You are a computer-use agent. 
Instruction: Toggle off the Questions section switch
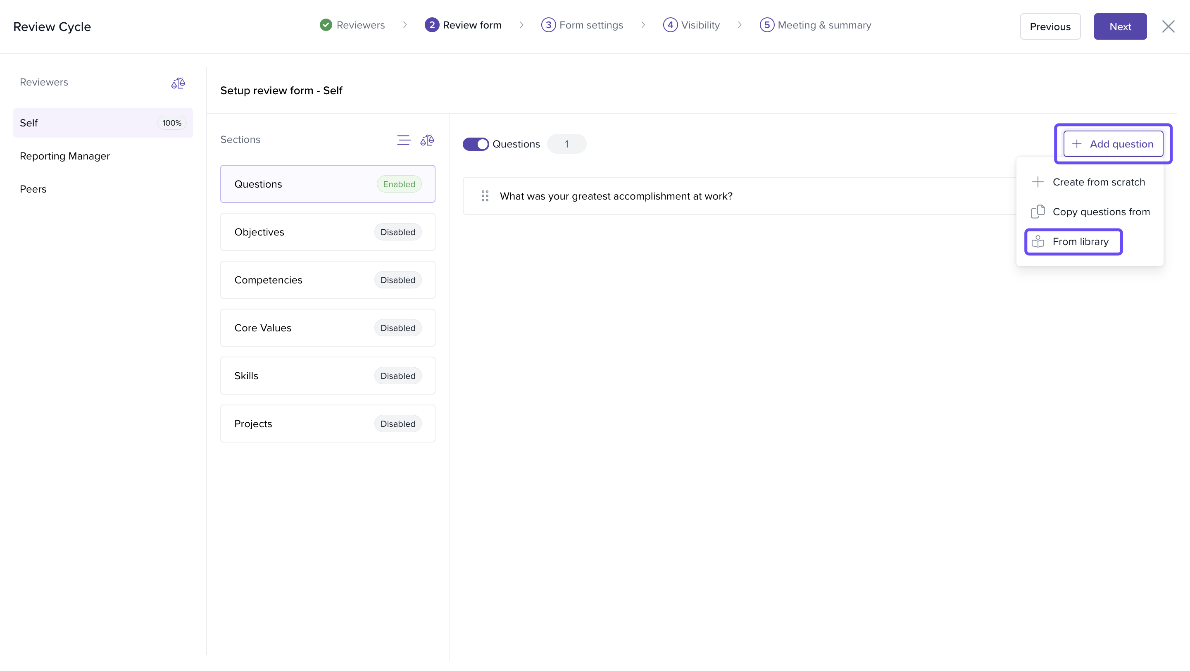click(476, 144)
